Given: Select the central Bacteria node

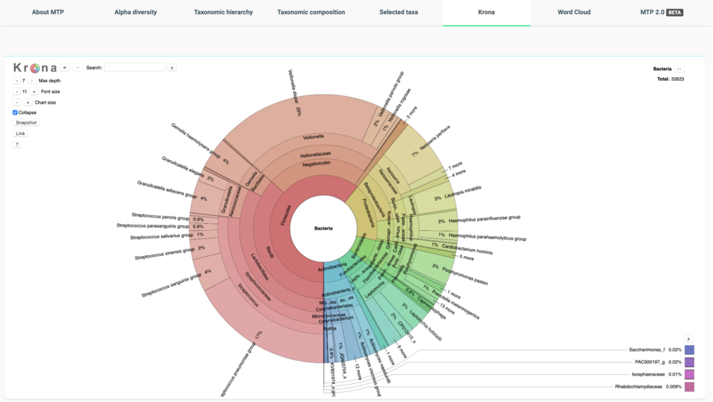Looking at the screenshot, I should (x=323, y=229).
